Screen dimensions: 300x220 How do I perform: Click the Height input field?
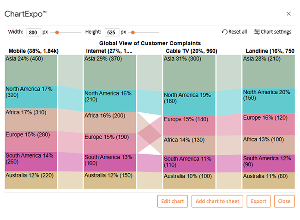(112, 32)
